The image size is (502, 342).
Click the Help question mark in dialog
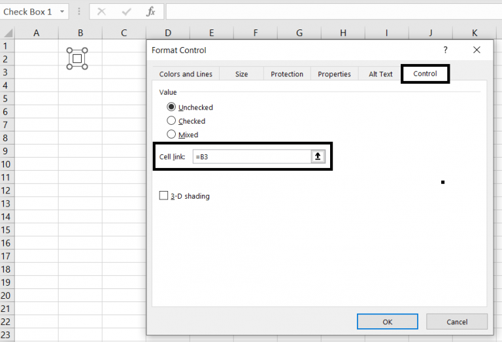coord(446,50)
